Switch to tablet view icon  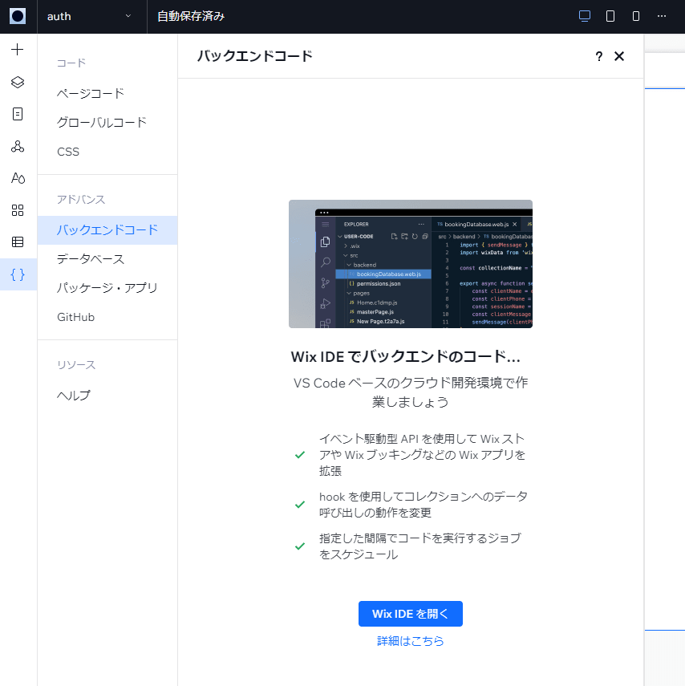tap(610, 16)
